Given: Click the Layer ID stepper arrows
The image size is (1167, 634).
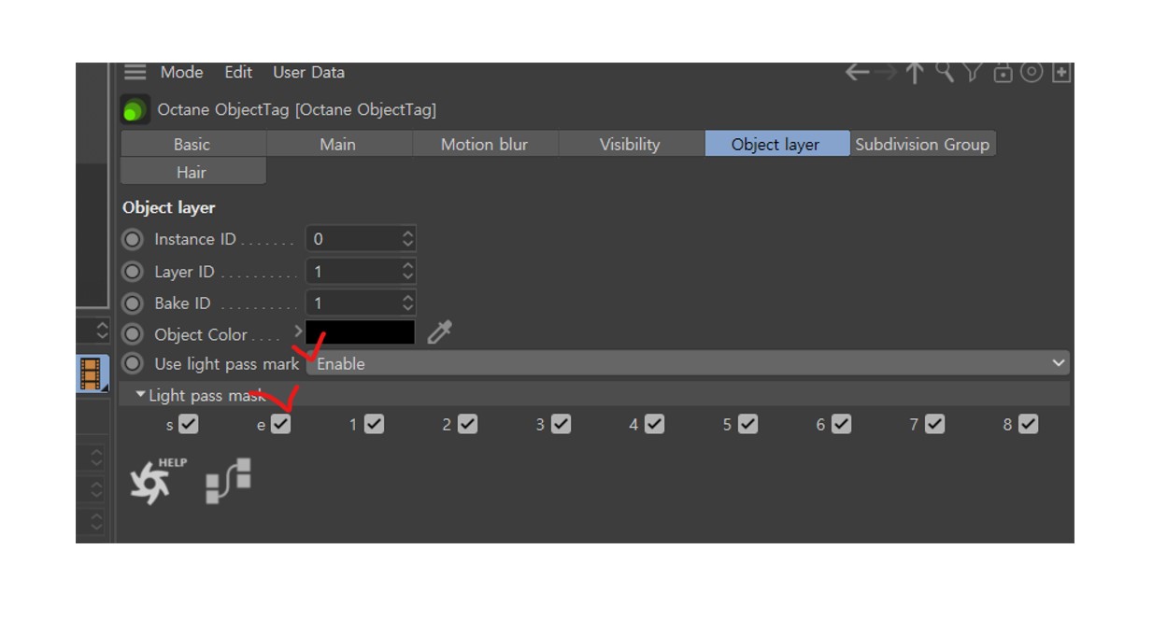Looking at the screenshot, I should 407,272.
